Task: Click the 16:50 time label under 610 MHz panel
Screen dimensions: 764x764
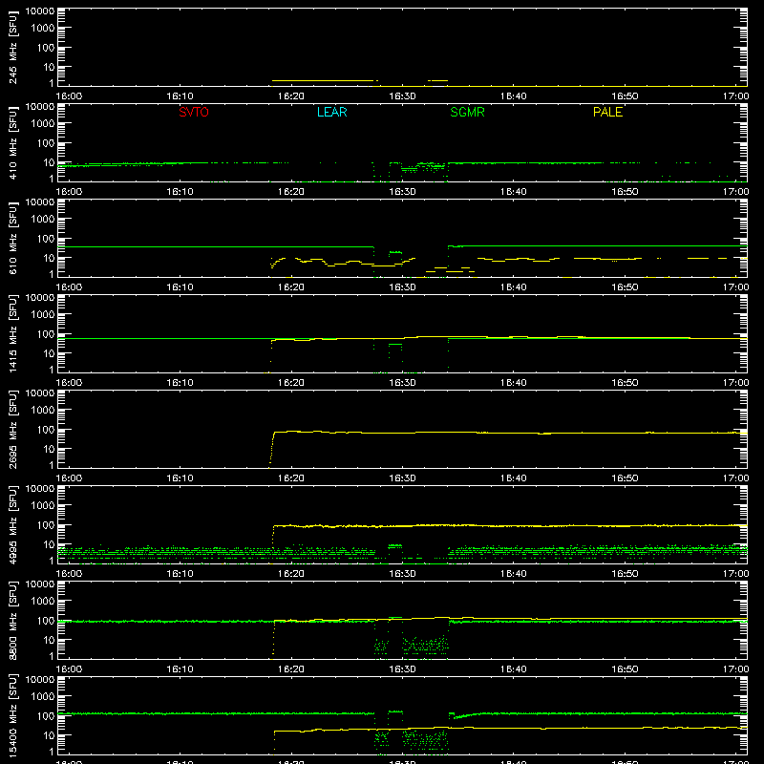Action: pyautogui.click(x=625, y=287)
